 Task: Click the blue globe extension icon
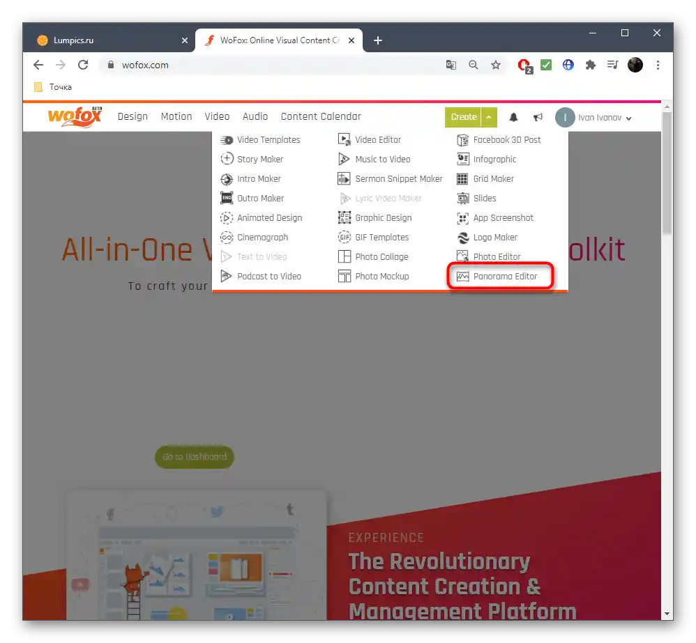pos(568,65)
